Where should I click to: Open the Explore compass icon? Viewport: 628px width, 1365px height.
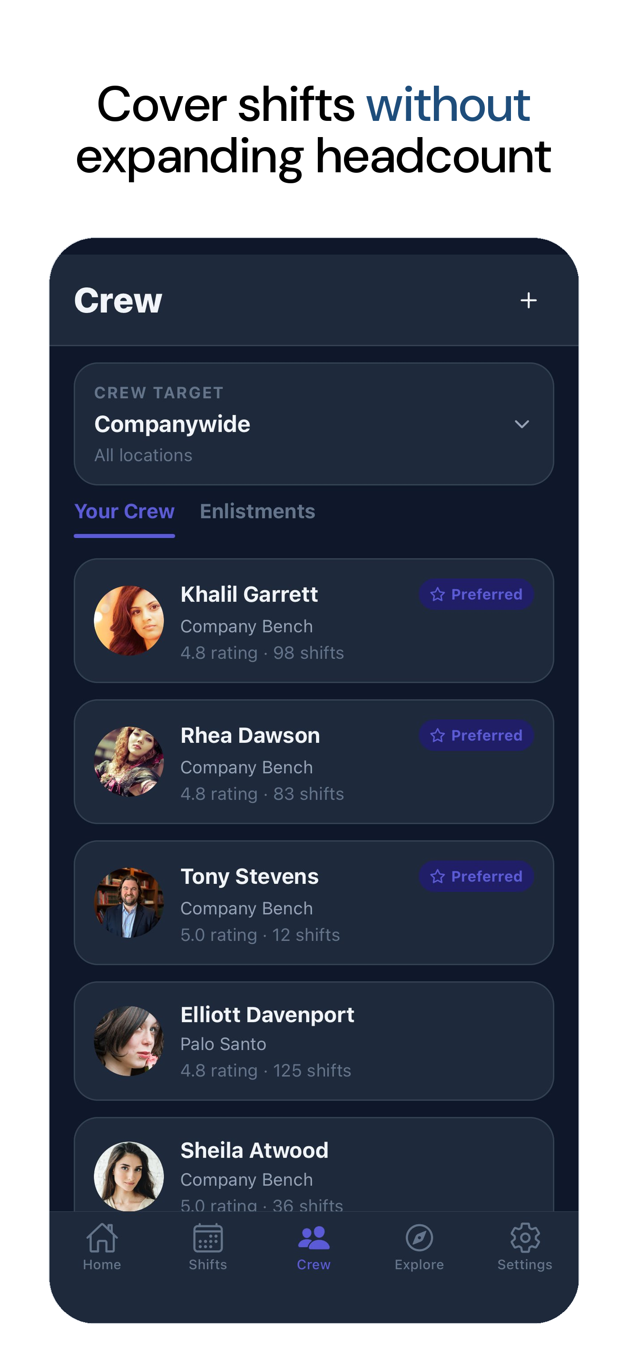click(419, 1237)
